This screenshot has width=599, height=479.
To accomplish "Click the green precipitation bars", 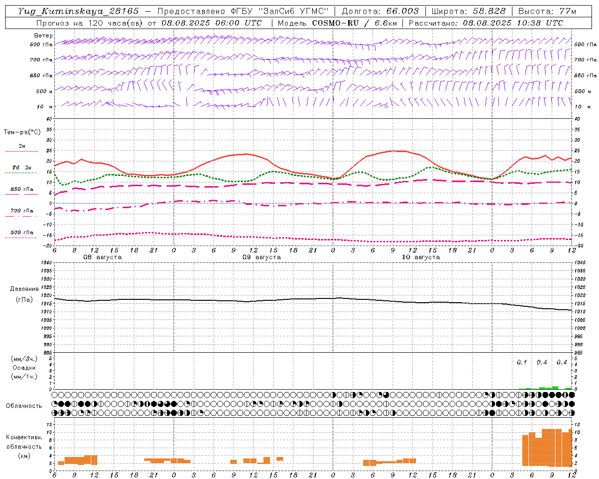I will (548, 388).
